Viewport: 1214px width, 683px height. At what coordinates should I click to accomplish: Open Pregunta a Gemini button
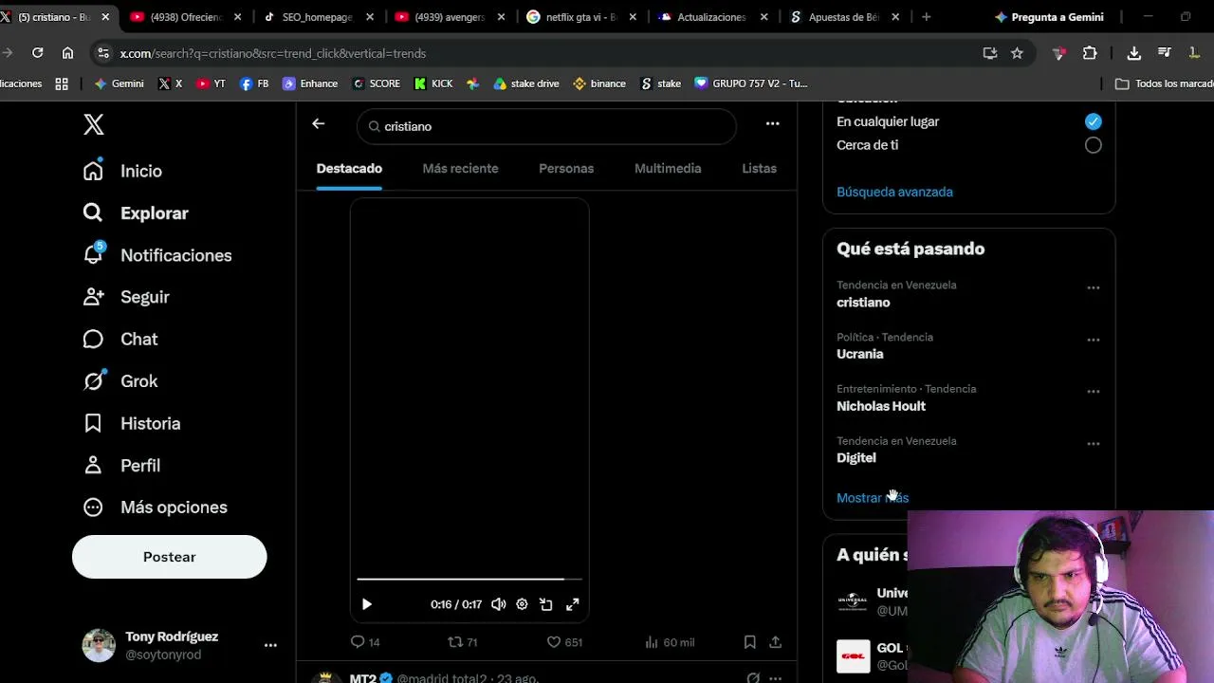(1049, 17)
